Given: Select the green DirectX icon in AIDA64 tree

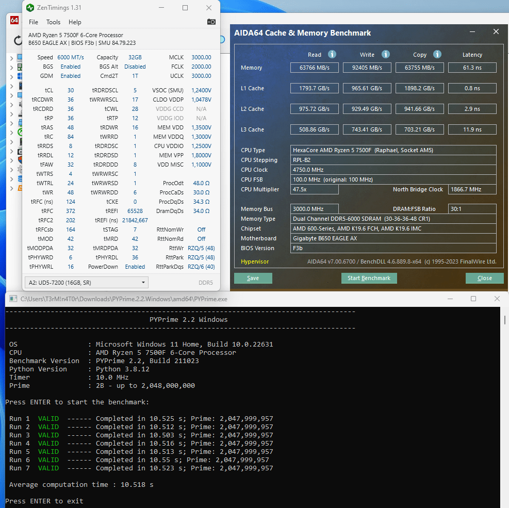Looking at the screenshot, I should click(20, 132).
